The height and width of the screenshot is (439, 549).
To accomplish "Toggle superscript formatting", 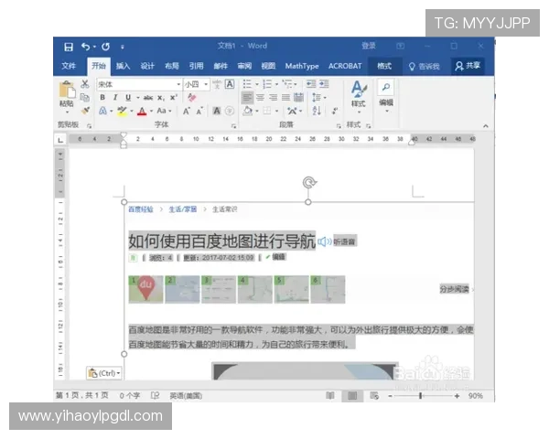I will tap(174, 97).
